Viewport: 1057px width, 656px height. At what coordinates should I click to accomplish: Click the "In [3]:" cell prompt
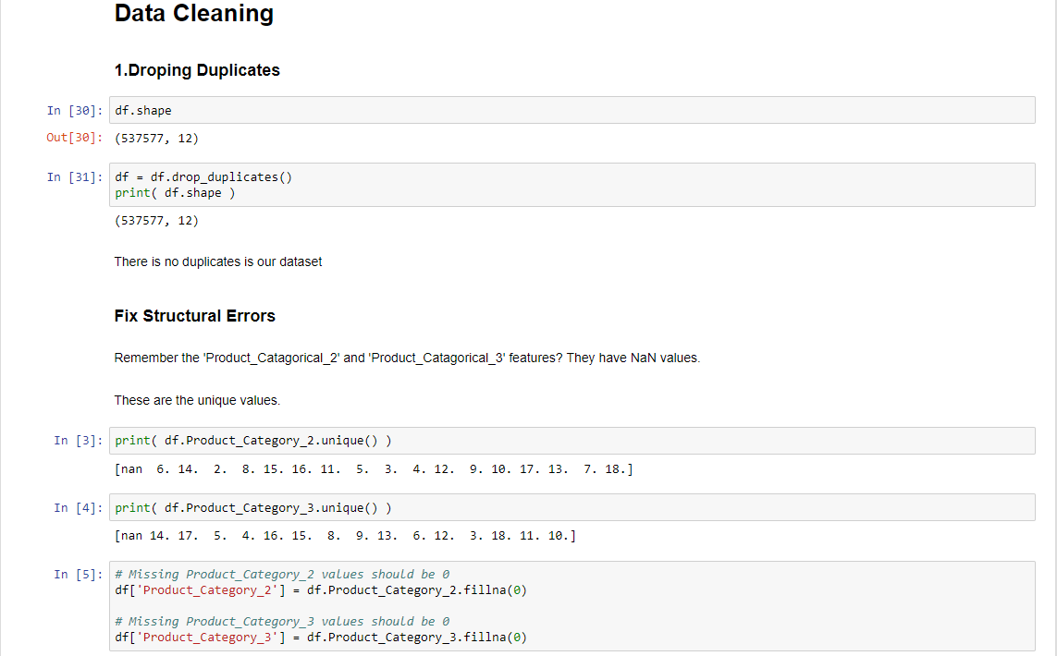(78, 441)
